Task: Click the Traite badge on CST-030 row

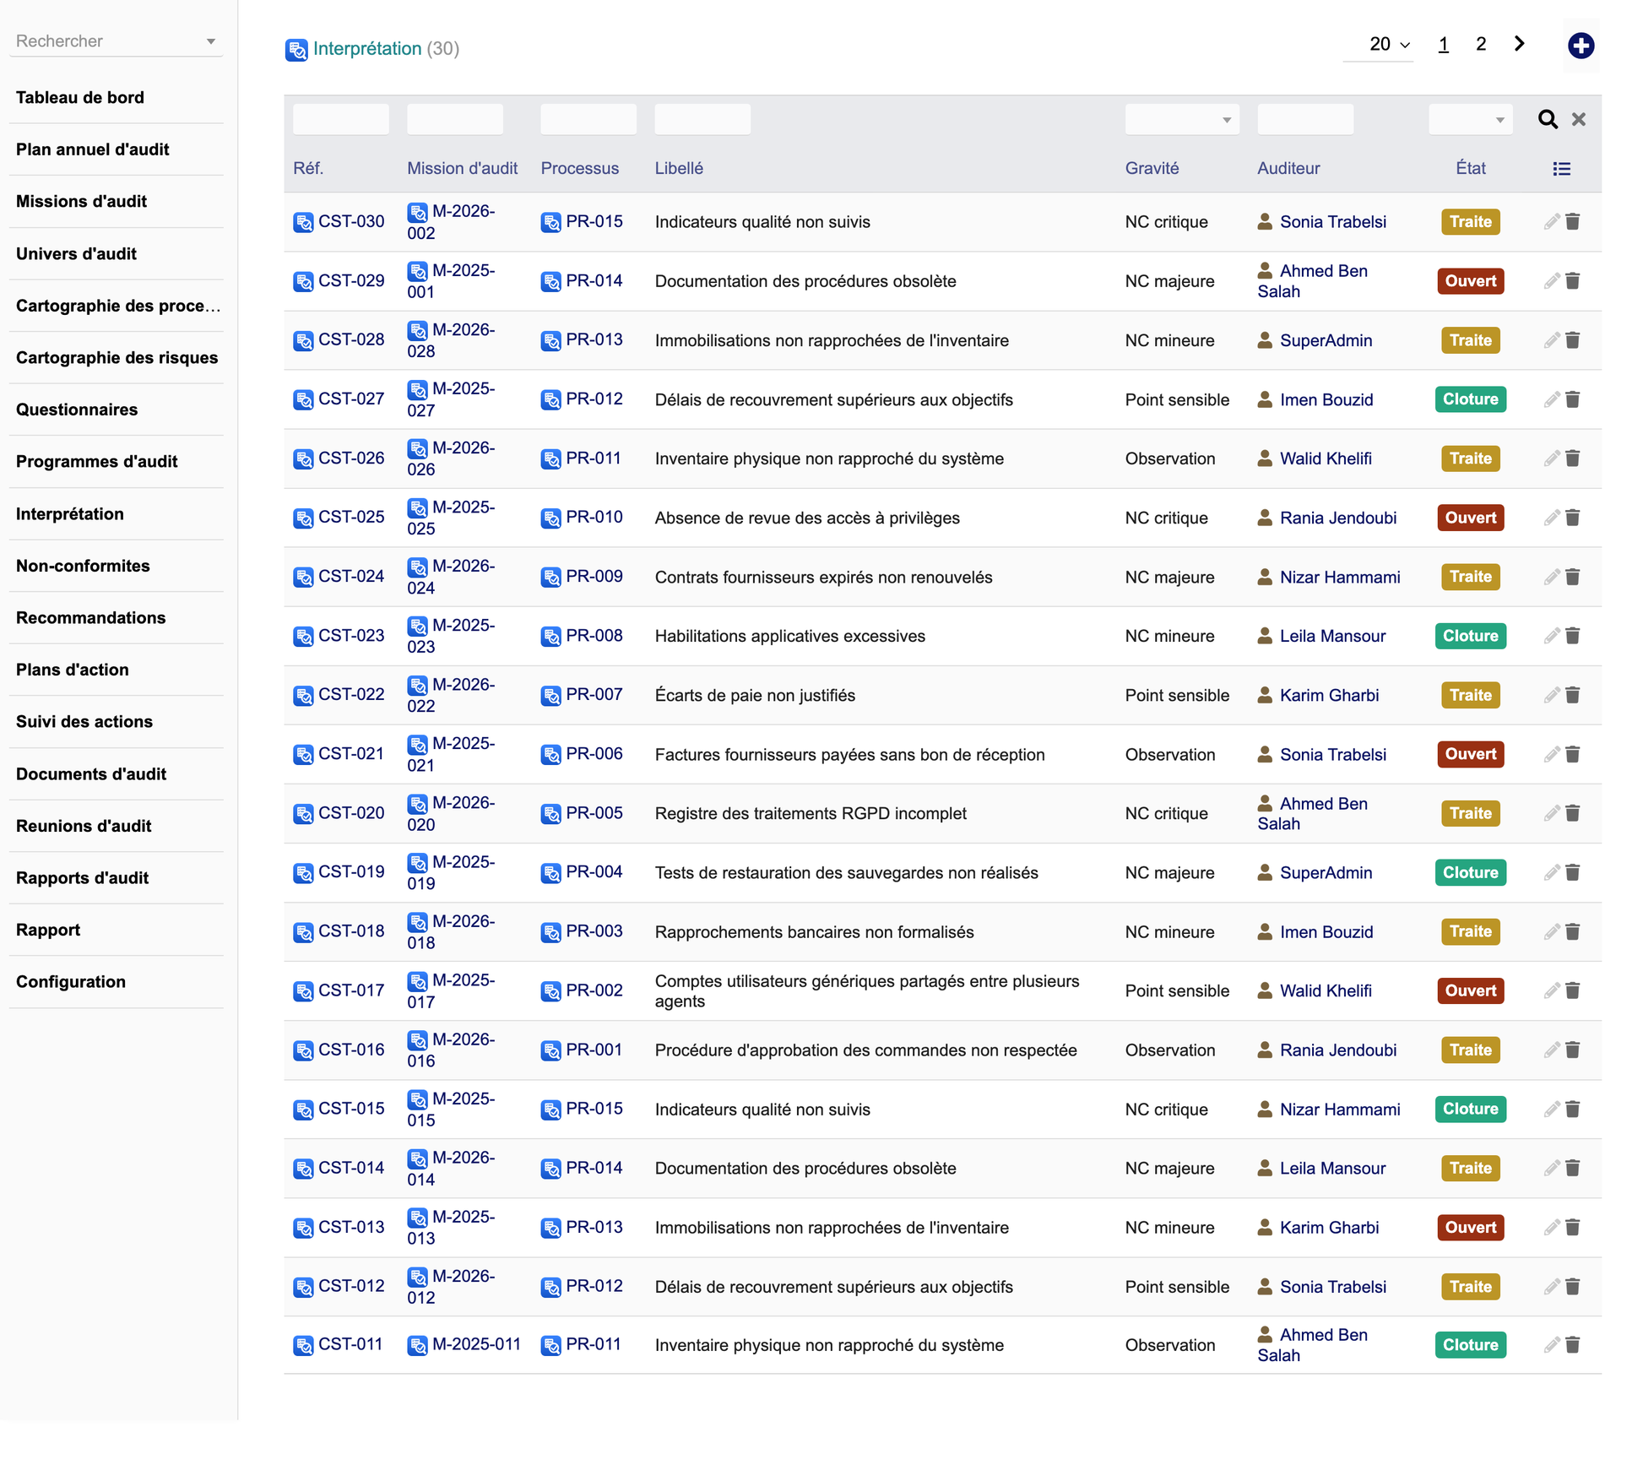Action: (x=1470, y=222)
